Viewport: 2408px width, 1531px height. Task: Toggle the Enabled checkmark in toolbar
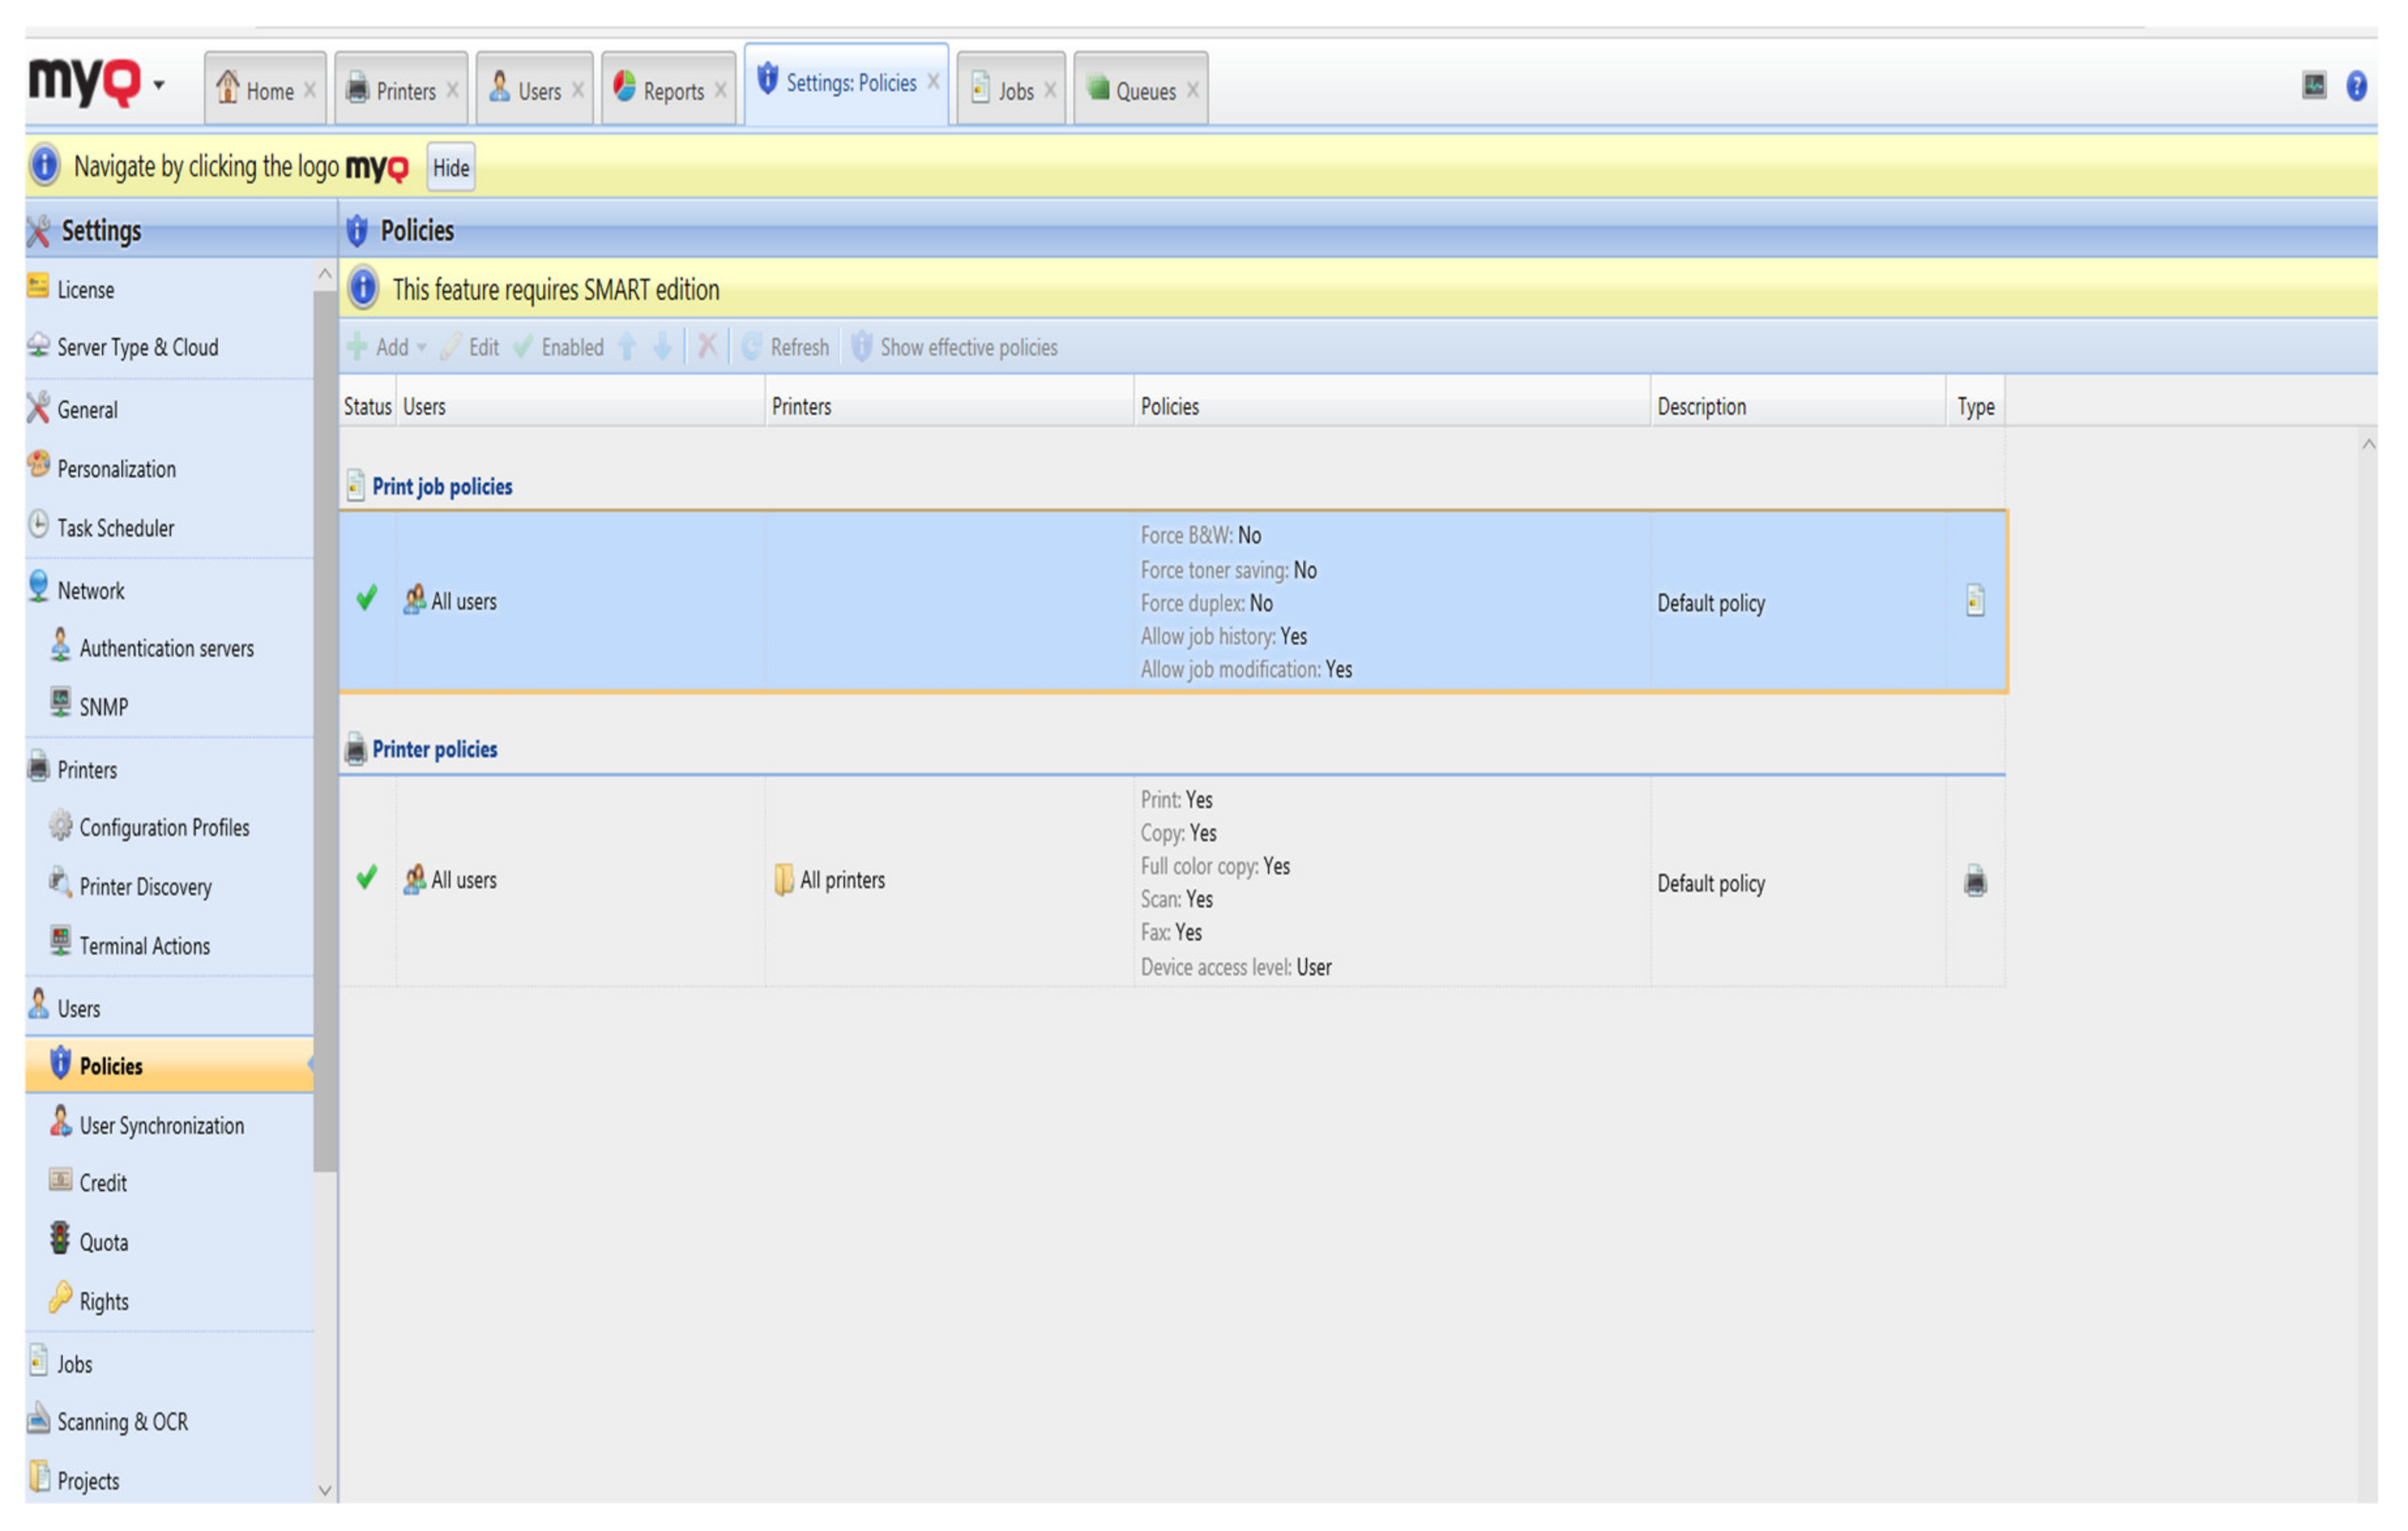pos(559,347)
